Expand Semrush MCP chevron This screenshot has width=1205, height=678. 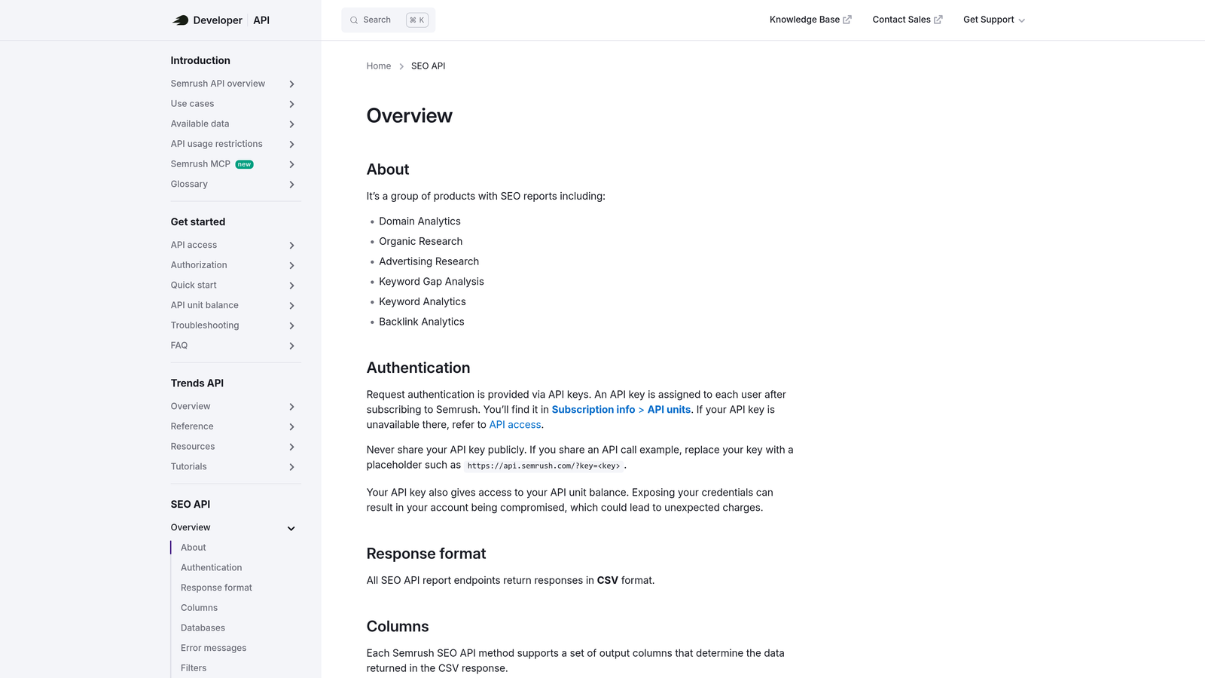pos(291,164)
